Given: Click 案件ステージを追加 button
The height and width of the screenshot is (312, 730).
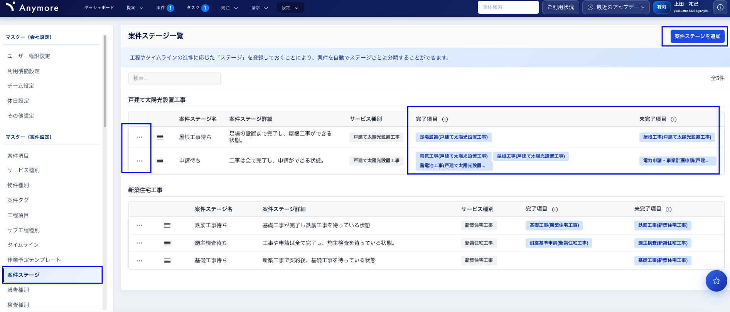Looking at the screenshot, I should coord(698,36).
